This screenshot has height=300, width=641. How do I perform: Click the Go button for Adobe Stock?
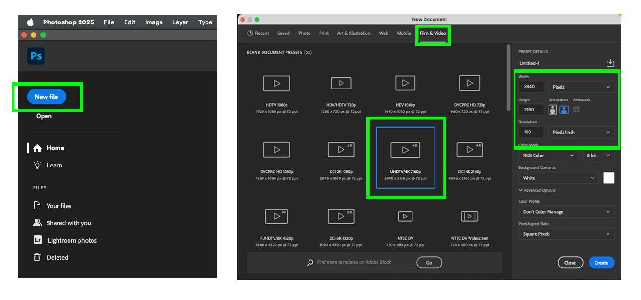point(429,263)
